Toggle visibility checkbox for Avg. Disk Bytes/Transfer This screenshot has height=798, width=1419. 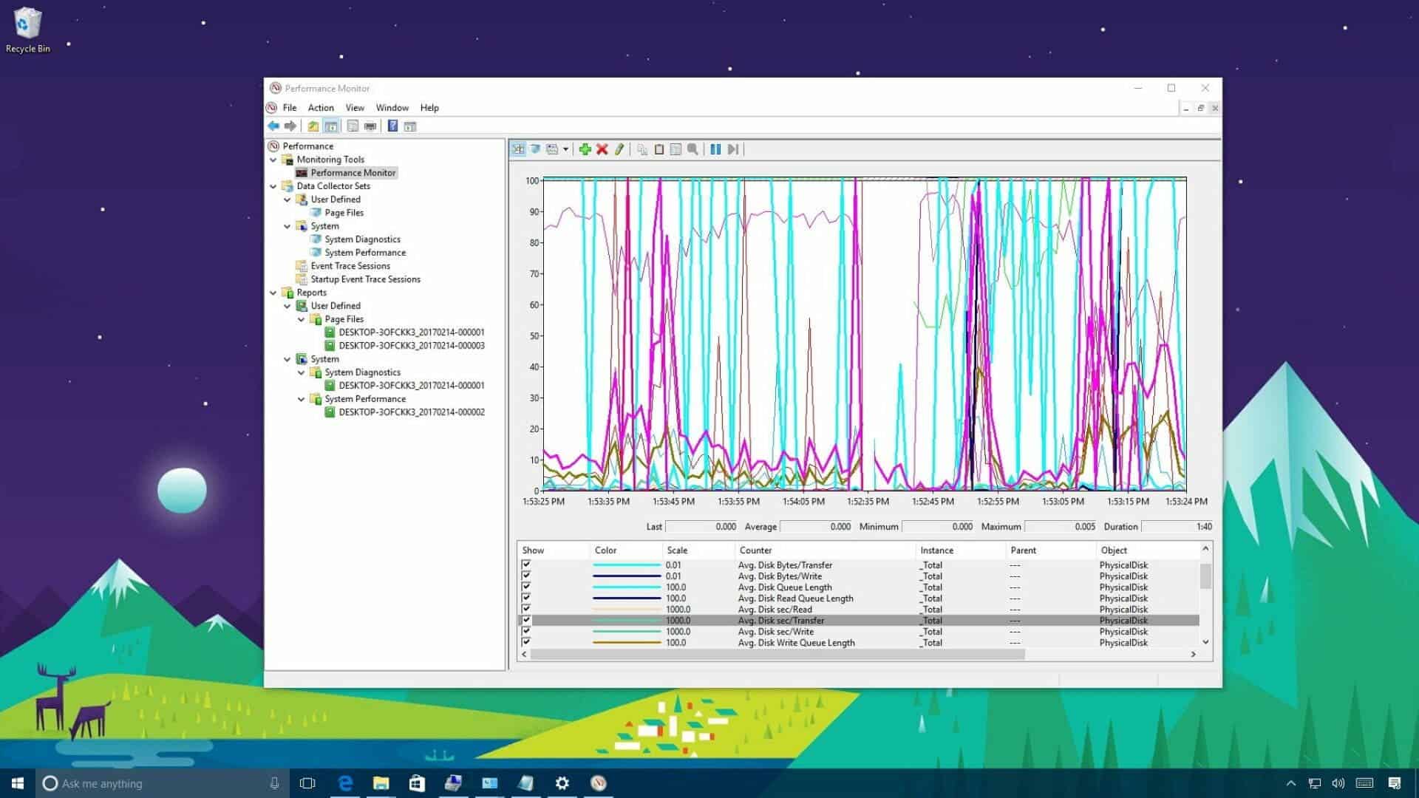click(525, 565)
